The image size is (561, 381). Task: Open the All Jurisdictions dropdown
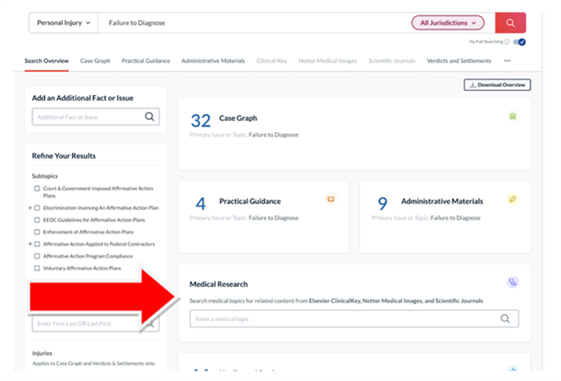[448, 23]
